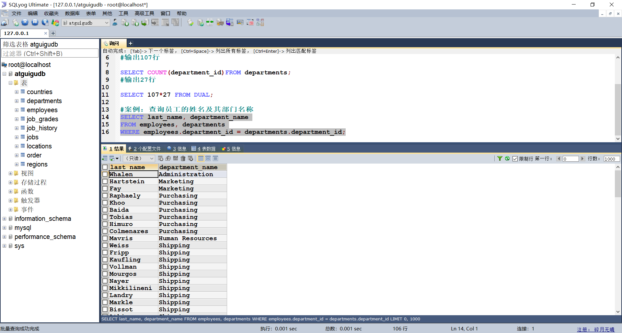Expand the departments table node
Screen dimensions: 622x333
(17, 101)
